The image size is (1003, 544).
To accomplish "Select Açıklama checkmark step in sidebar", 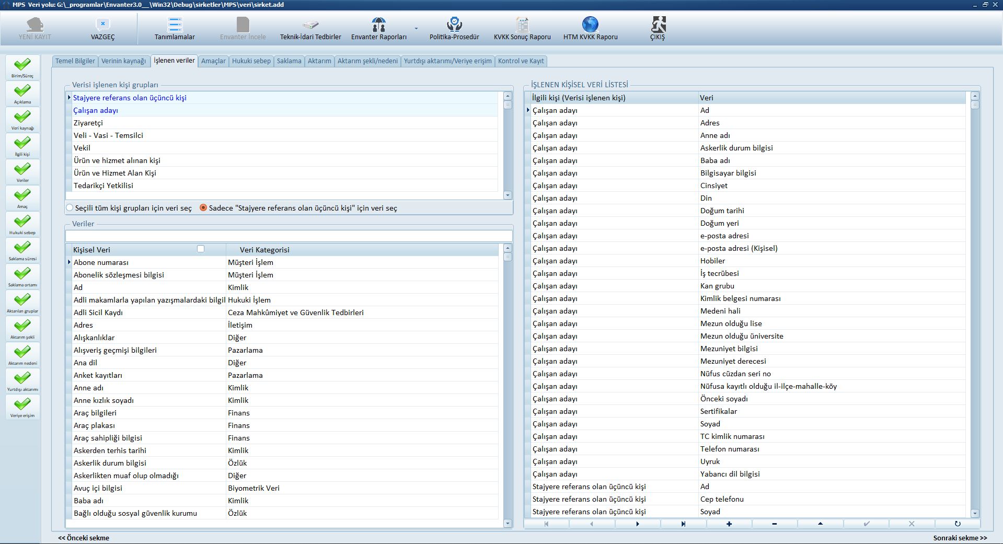I will pyautogui.click(x=22, y=94).
